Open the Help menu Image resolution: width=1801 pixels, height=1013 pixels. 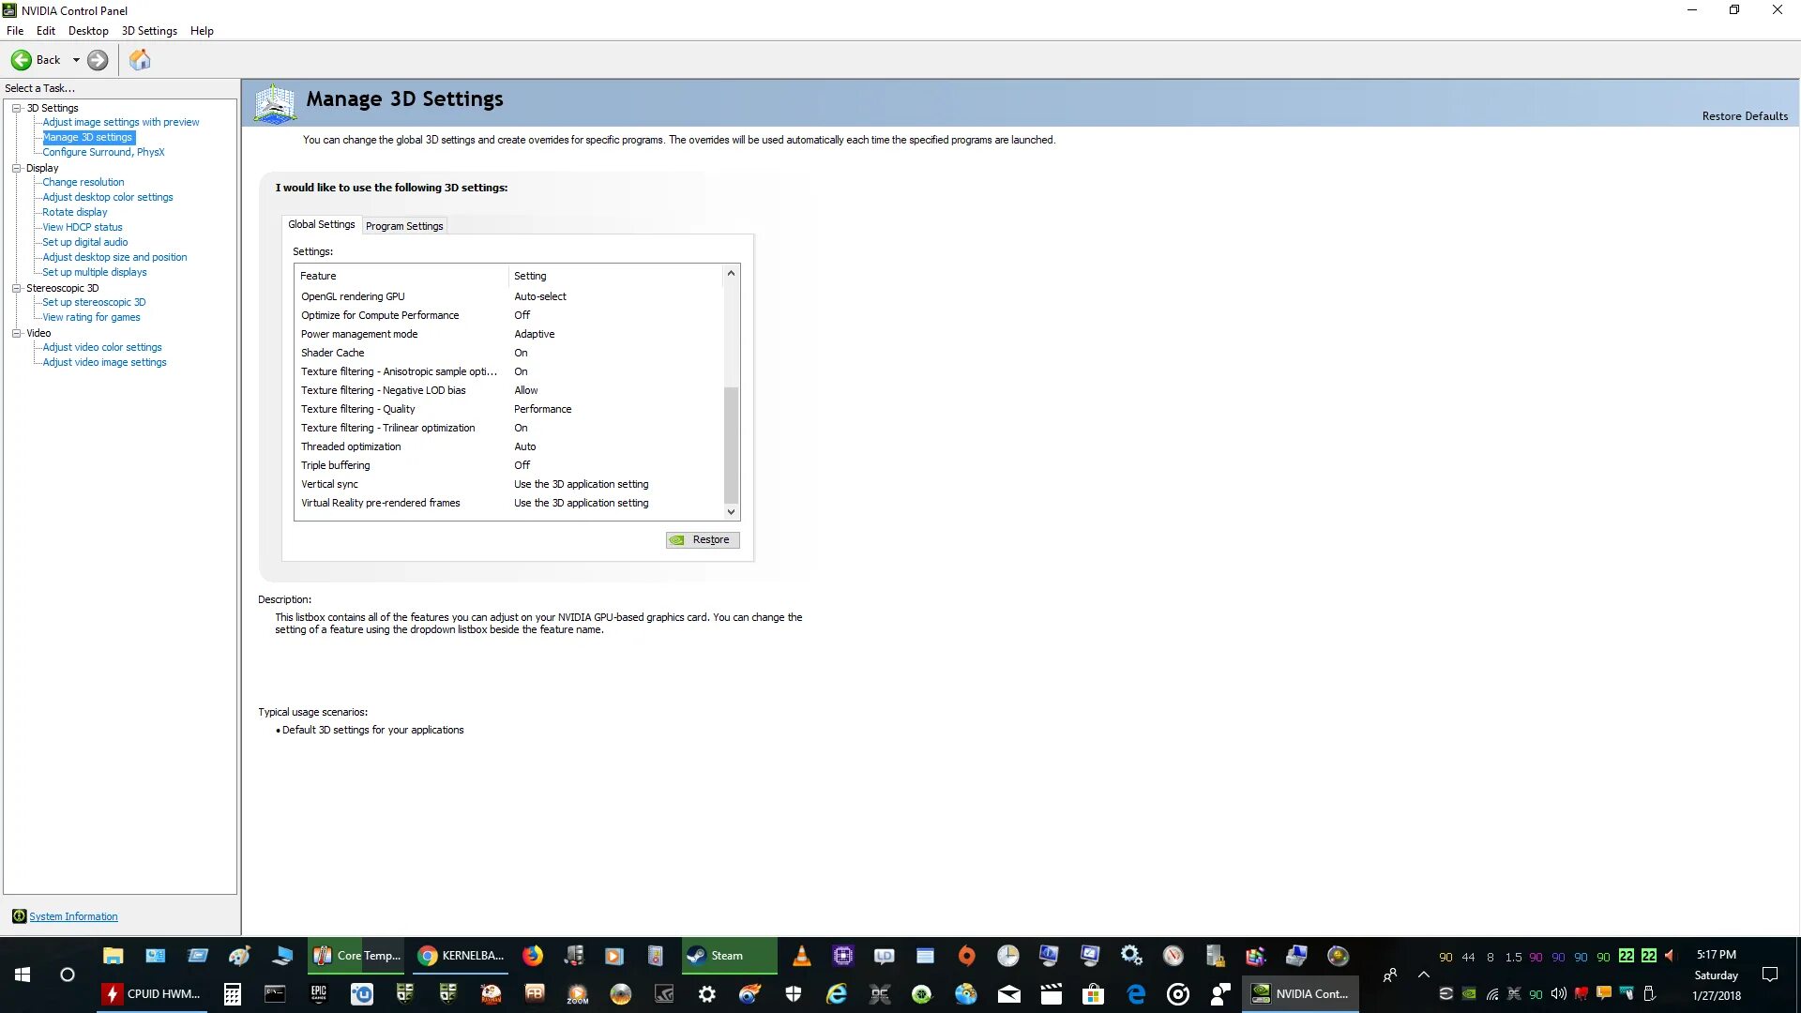click(x=202, y=31)
